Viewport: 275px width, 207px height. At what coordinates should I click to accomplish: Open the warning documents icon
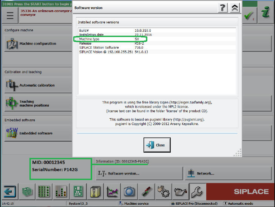coord(95,192)
